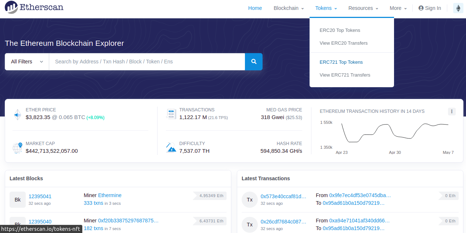466x233 pixels.
Task: Select ERC20 Top Tokens
Action: (340, 30)
